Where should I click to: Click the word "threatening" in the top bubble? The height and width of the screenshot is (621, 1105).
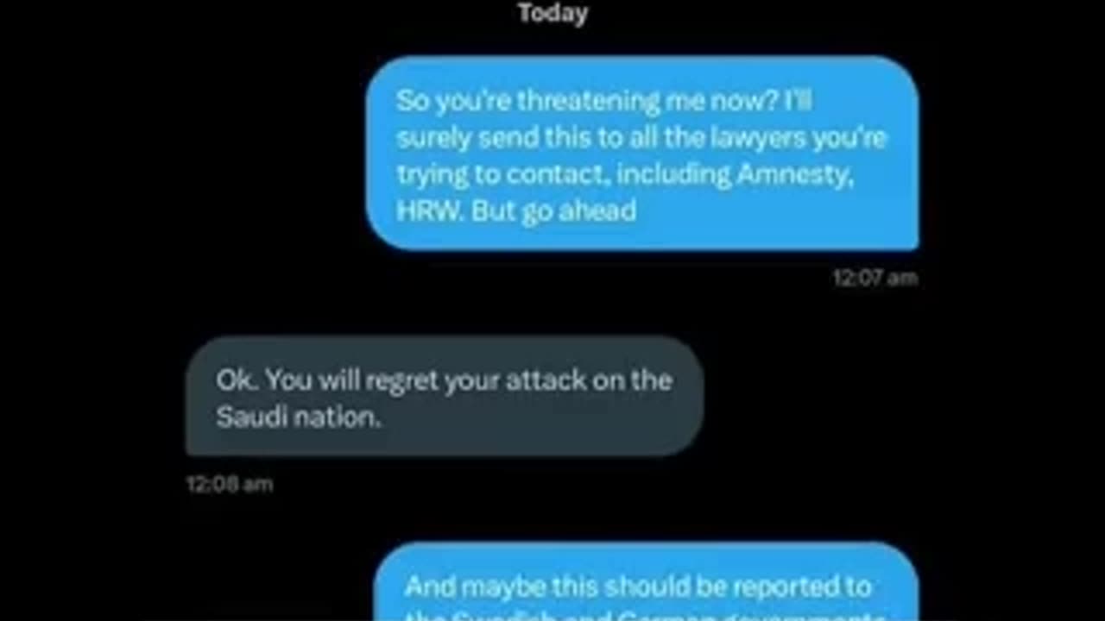click(x=588, y=101)
